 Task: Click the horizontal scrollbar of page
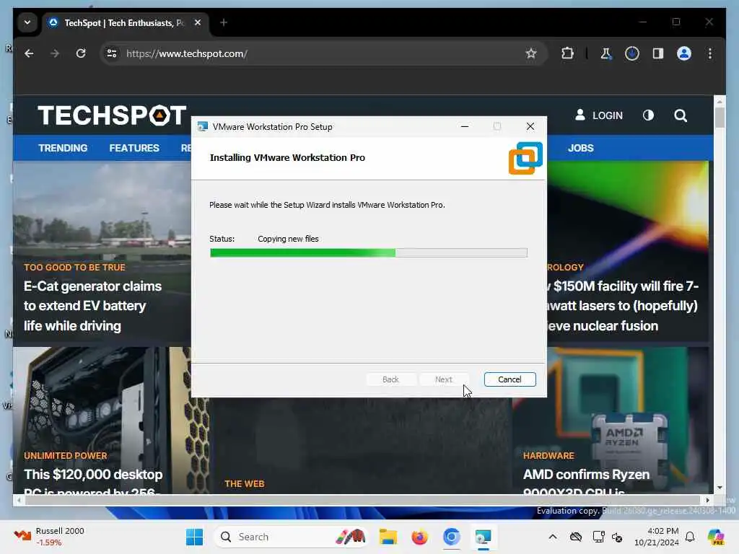click(362, 500)
